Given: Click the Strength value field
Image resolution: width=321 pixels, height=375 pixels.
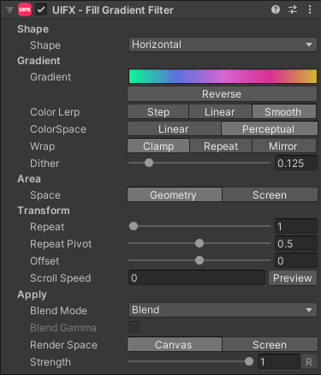Looking at the screenshot, I should [x=279, y=361].
